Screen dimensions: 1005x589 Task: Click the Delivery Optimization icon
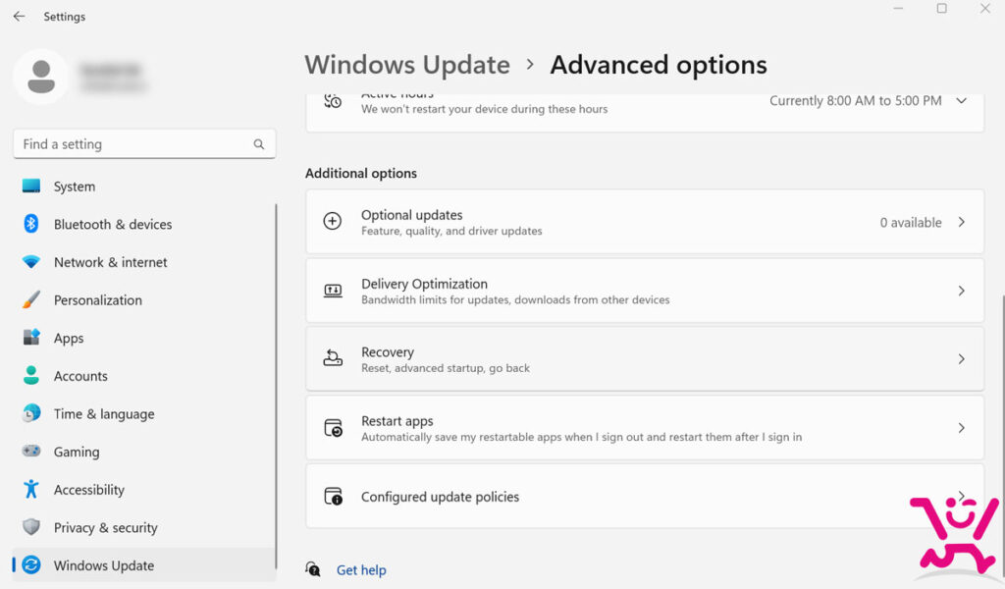(333, 291)
